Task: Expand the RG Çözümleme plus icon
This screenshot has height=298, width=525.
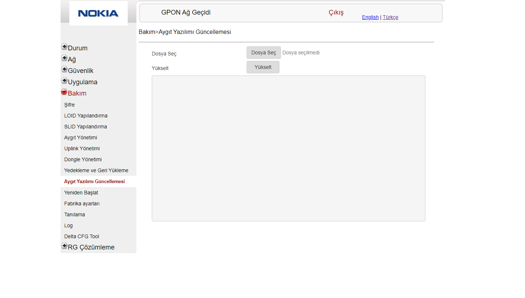Action: [64, 246]
